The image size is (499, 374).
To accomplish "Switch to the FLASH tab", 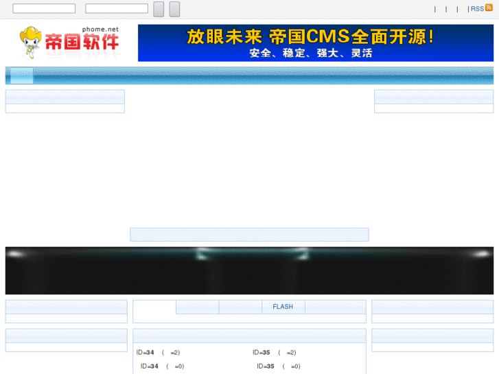I will [x=283, y=307].
